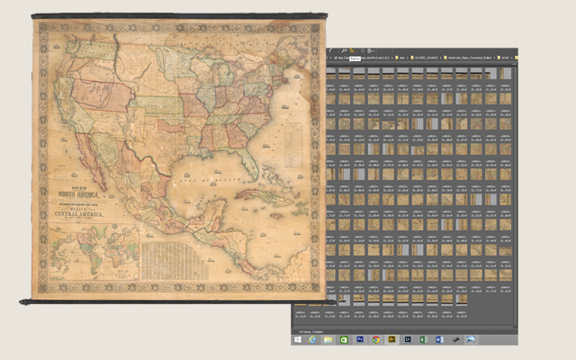This screenshot has height=360, width=576.
Task: Go to 03-SPEC_SOURCE folder in path bar
Action: tap(426, 58)
